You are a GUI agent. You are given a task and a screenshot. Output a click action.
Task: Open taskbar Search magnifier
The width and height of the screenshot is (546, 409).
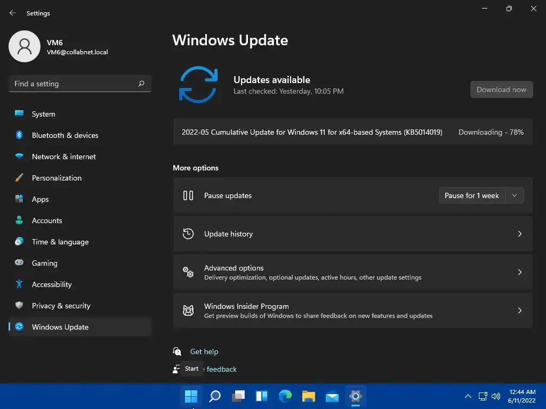pos(215,396)
